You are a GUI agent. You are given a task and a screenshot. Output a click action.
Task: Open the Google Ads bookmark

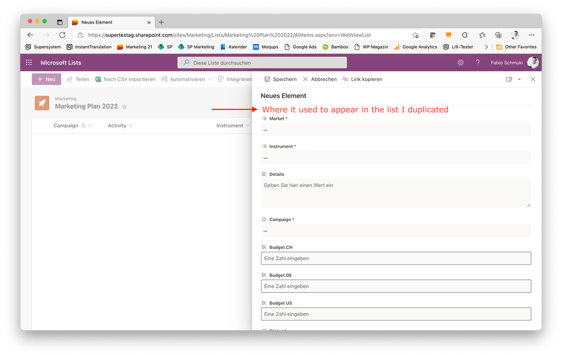300,47
